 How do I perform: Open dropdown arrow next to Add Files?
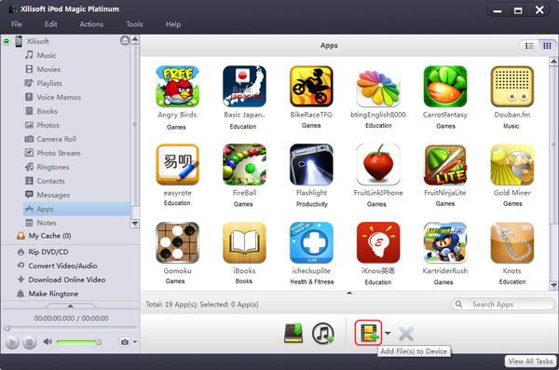pyautogui.click(x=388, y=334)
